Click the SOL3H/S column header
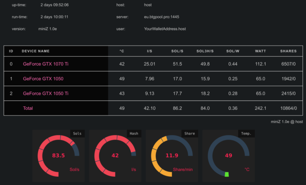Image resolution: width=306 pixels, height=185 pixels. [205, 51]
